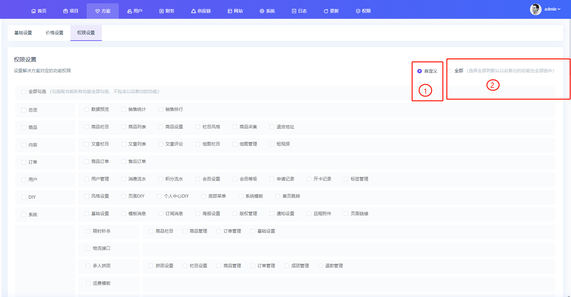Image resolution: width=571 pixels, height=297 pixels.
Task: Click the 供应链 supply chain icon
Action: (x=193, y=11)
